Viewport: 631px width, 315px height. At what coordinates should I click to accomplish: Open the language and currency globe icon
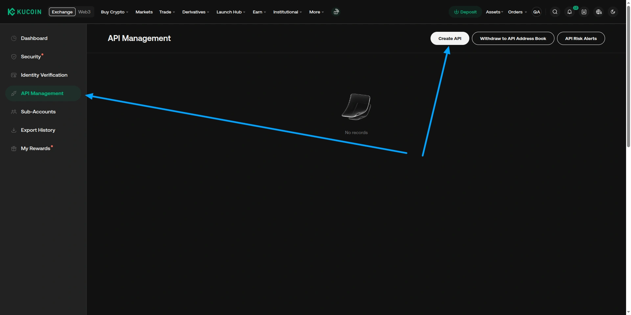599,12
